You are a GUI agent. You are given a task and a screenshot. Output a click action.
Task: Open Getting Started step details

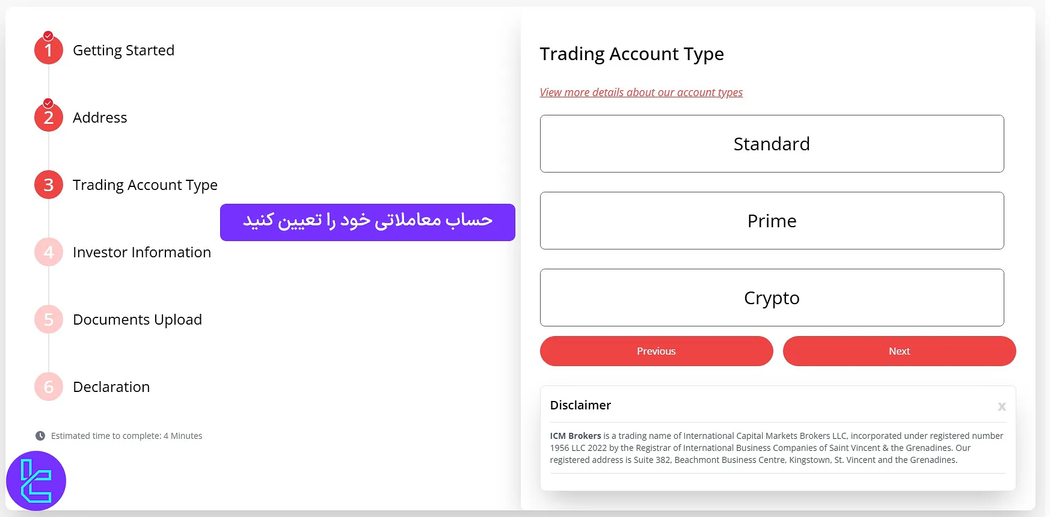123,50
